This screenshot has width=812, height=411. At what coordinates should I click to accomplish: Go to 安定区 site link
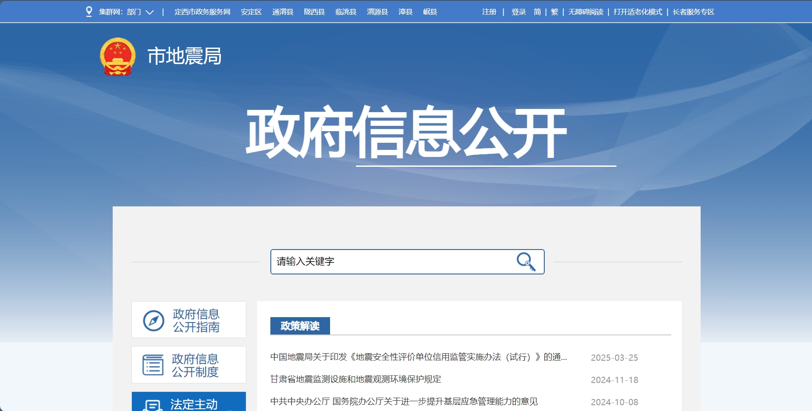point(251,12)
